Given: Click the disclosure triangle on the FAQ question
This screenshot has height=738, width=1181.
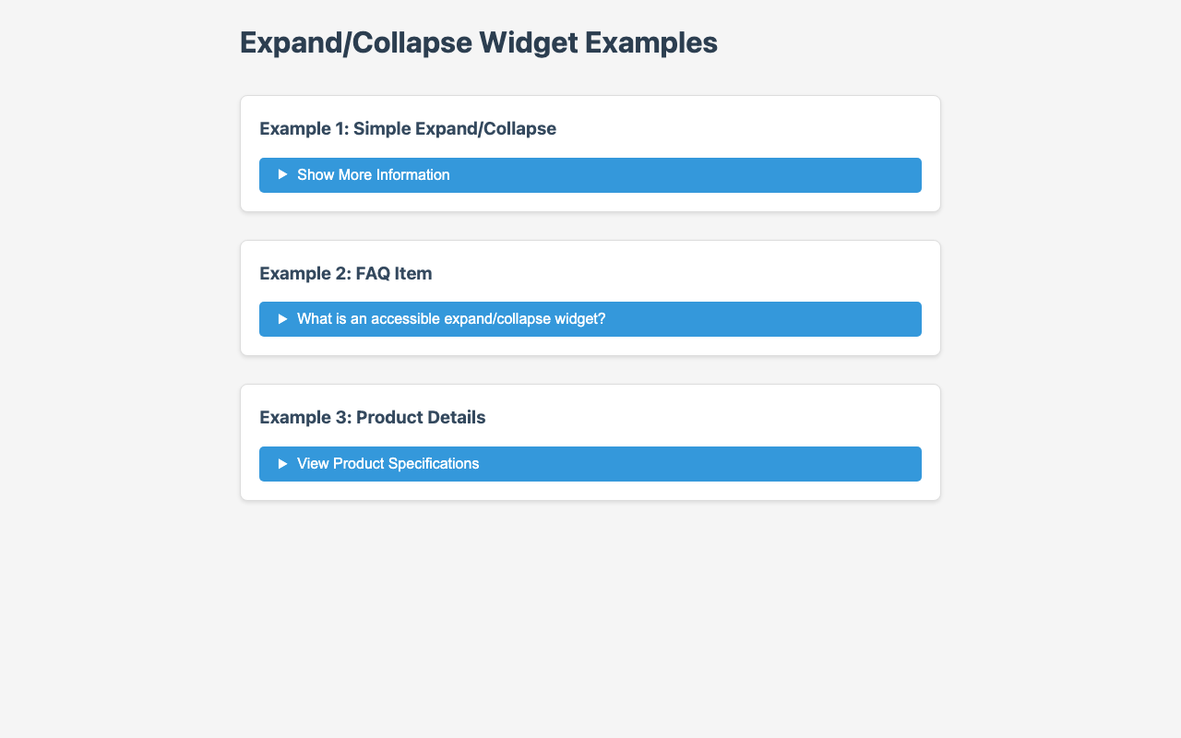Looking at the screenshot, I should pyautogui.click(x=283, y=319).
